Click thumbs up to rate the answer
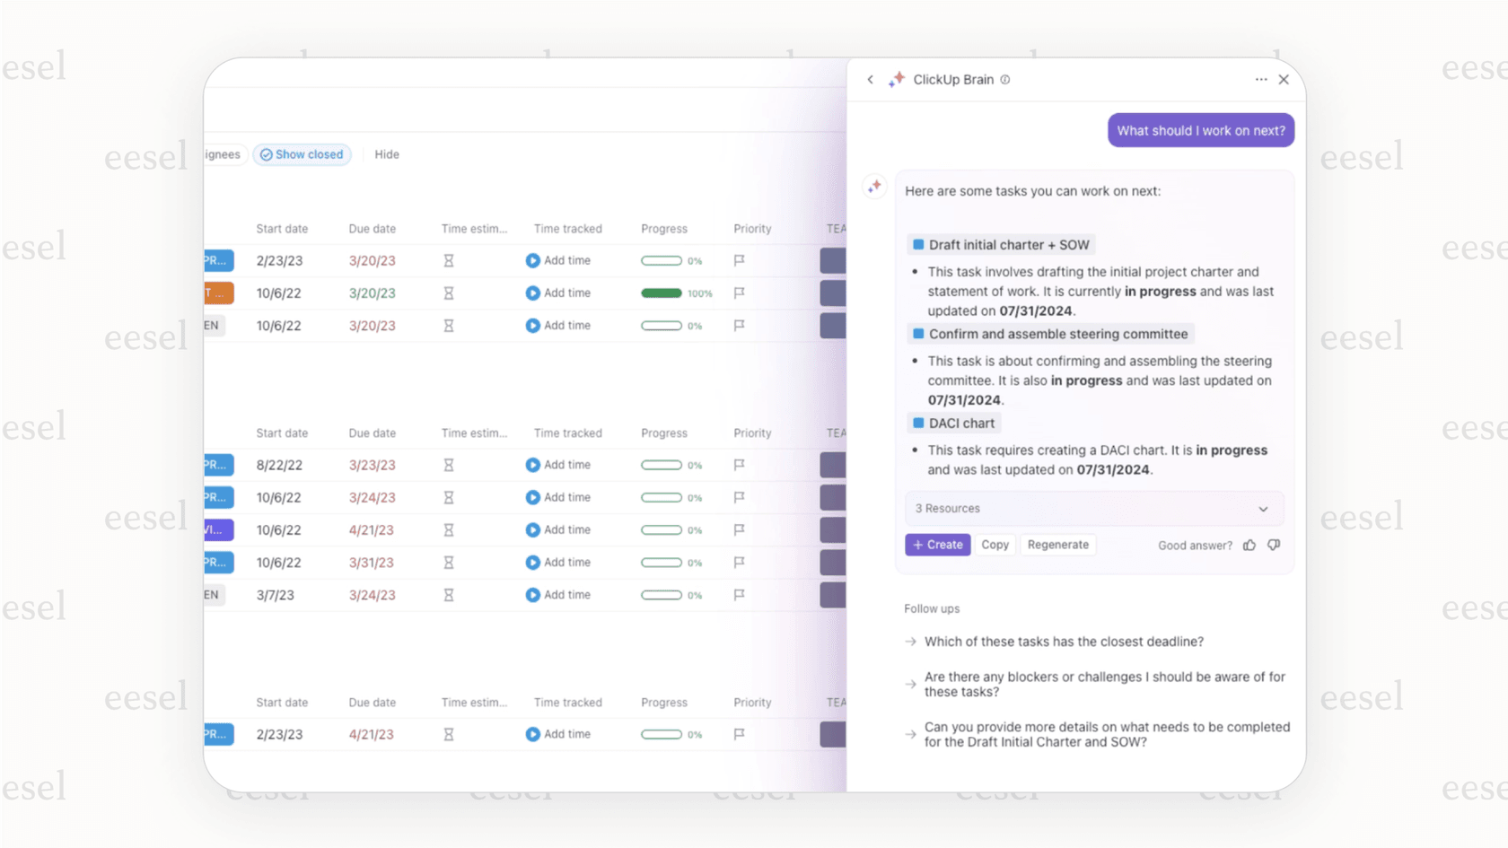The height and width of the screenshot is (848, 1508). click(x=1249, y=545)
